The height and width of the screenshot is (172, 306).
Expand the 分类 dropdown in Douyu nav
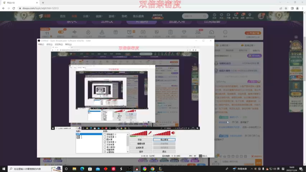(86, 16)
